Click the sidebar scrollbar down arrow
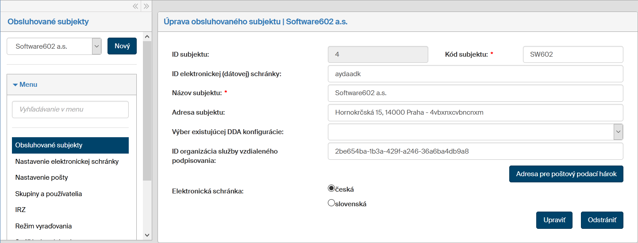Viewport: 638px width, 243px height. pos(147,235)
